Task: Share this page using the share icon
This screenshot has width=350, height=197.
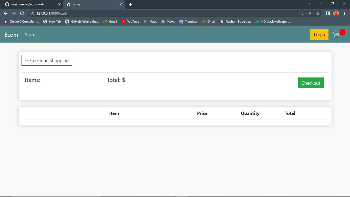Action: tap(310, 13)
